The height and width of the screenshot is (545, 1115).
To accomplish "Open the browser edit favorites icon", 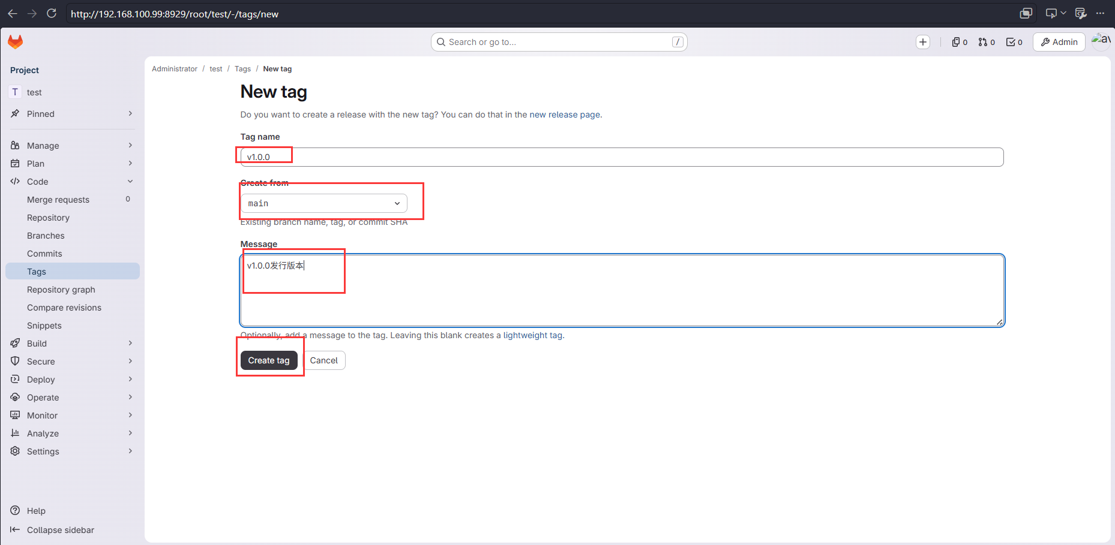I will pos(1081,13).
